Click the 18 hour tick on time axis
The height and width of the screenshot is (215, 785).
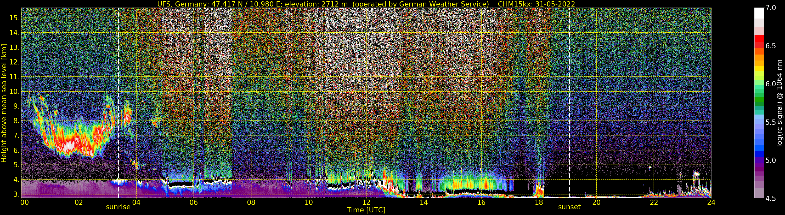539,202
